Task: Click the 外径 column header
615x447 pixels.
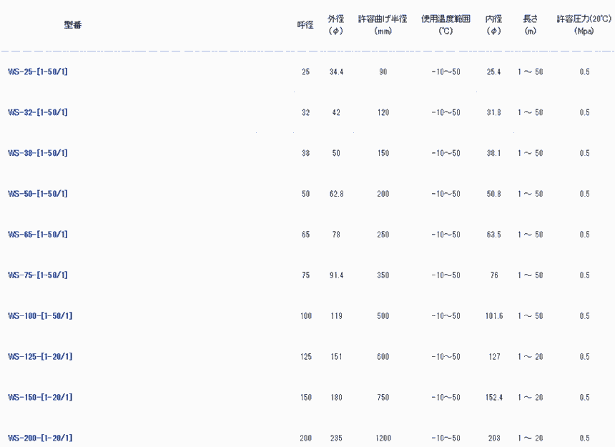Action: tap(336, 20)
